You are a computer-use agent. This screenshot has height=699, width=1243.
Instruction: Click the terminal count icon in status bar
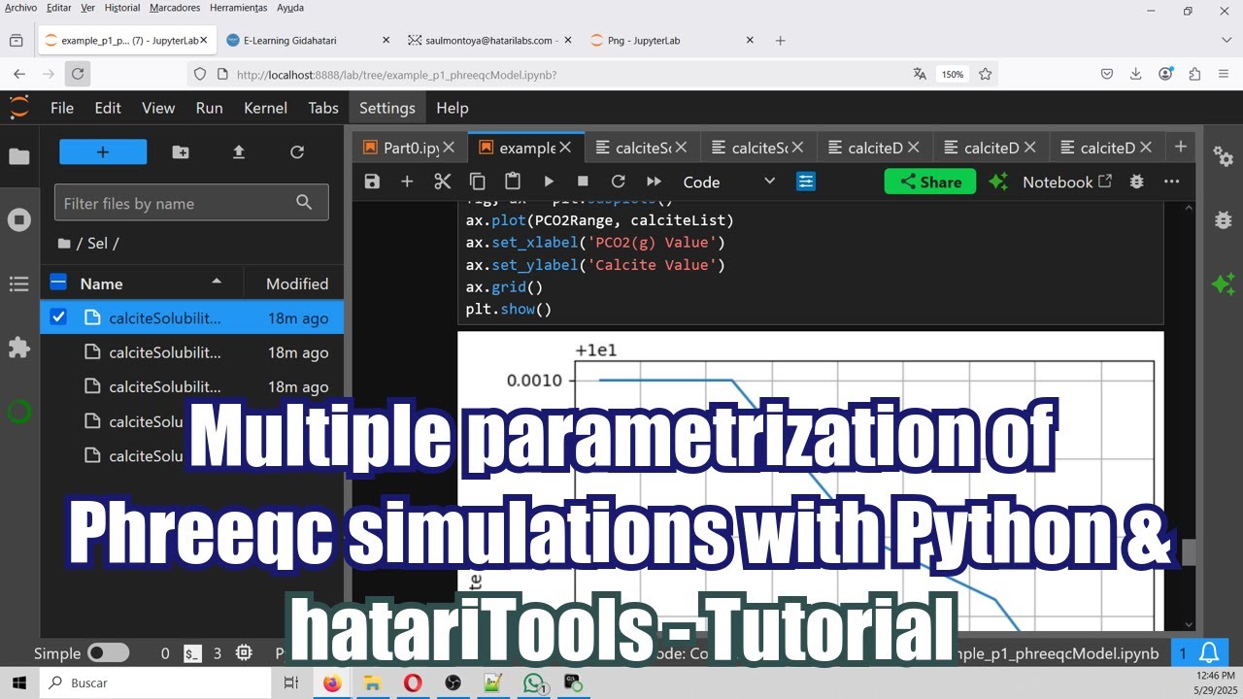point(192,653)
